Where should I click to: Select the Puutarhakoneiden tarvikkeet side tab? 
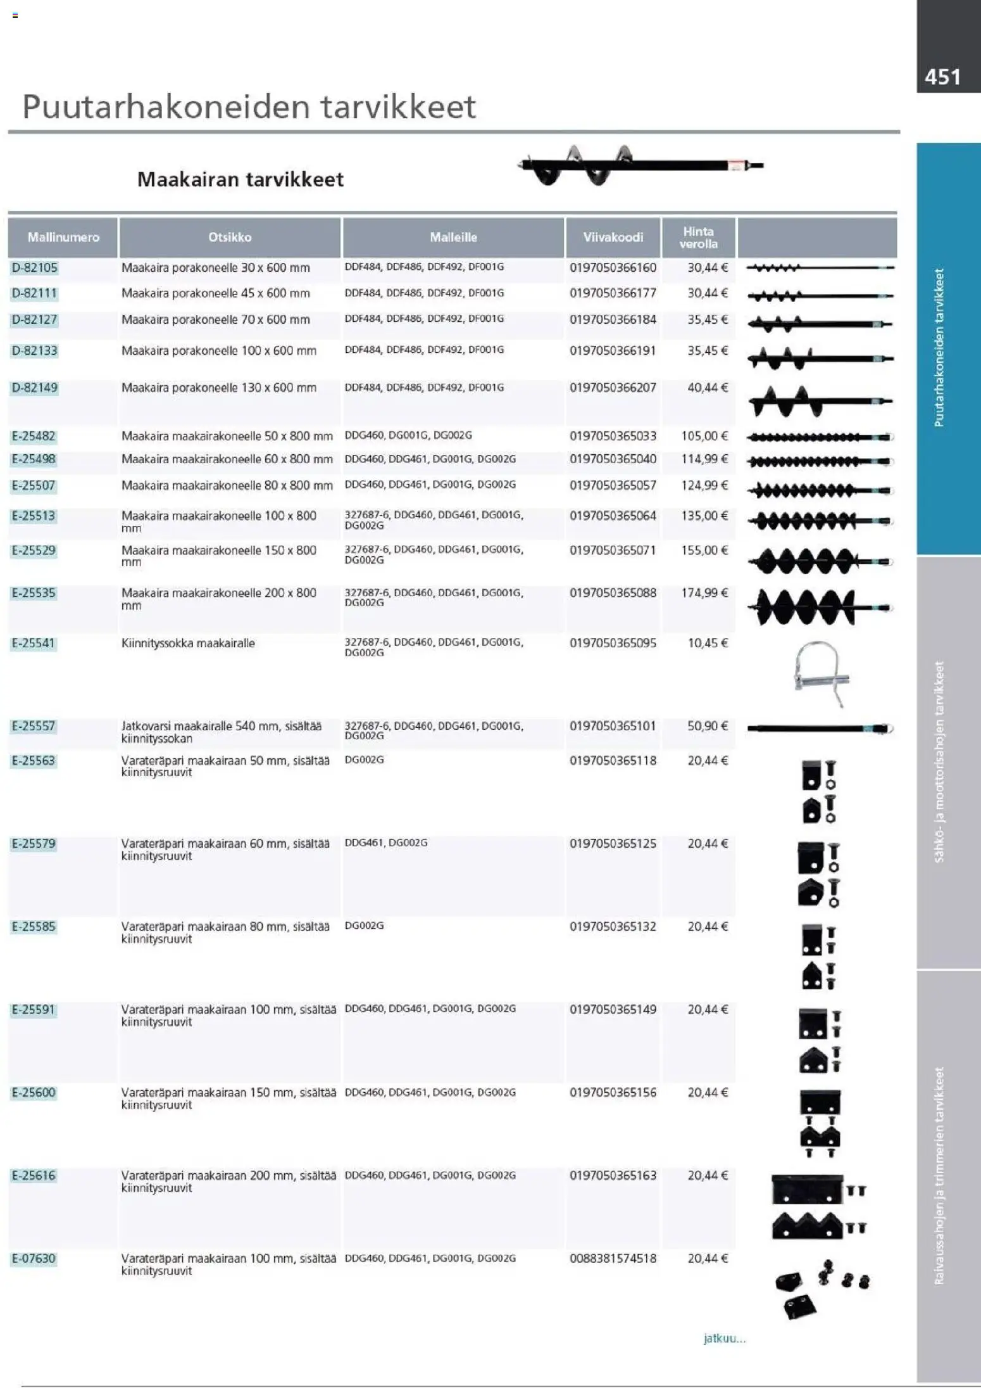949,348
